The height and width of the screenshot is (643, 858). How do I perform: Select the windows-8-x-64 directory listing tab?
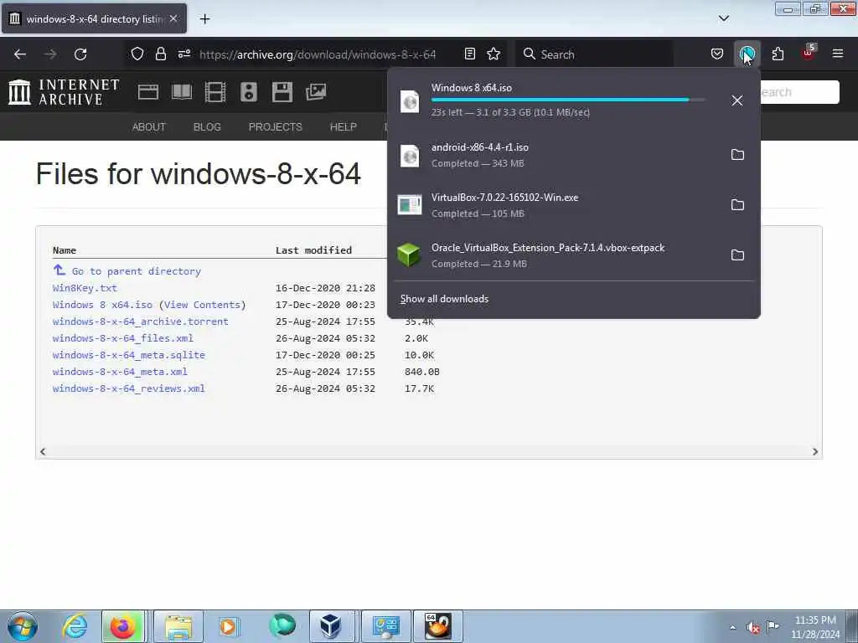click(x=94, y=18)
